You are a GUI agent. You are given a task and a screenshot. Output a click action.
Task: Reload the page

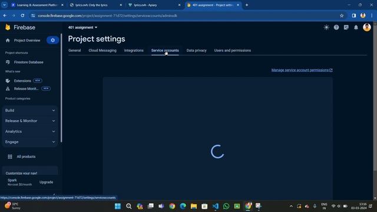pyautogui.click(x=22, y=16)
